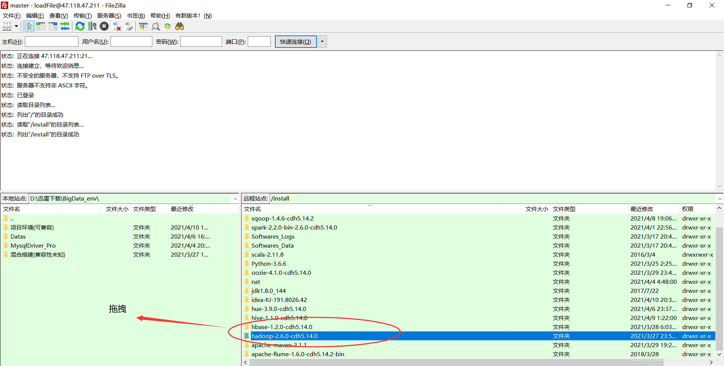Toggle synchronized browsing icon

pos(167,26)
